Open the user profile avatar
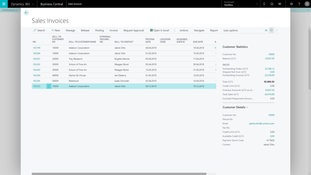 307,4
